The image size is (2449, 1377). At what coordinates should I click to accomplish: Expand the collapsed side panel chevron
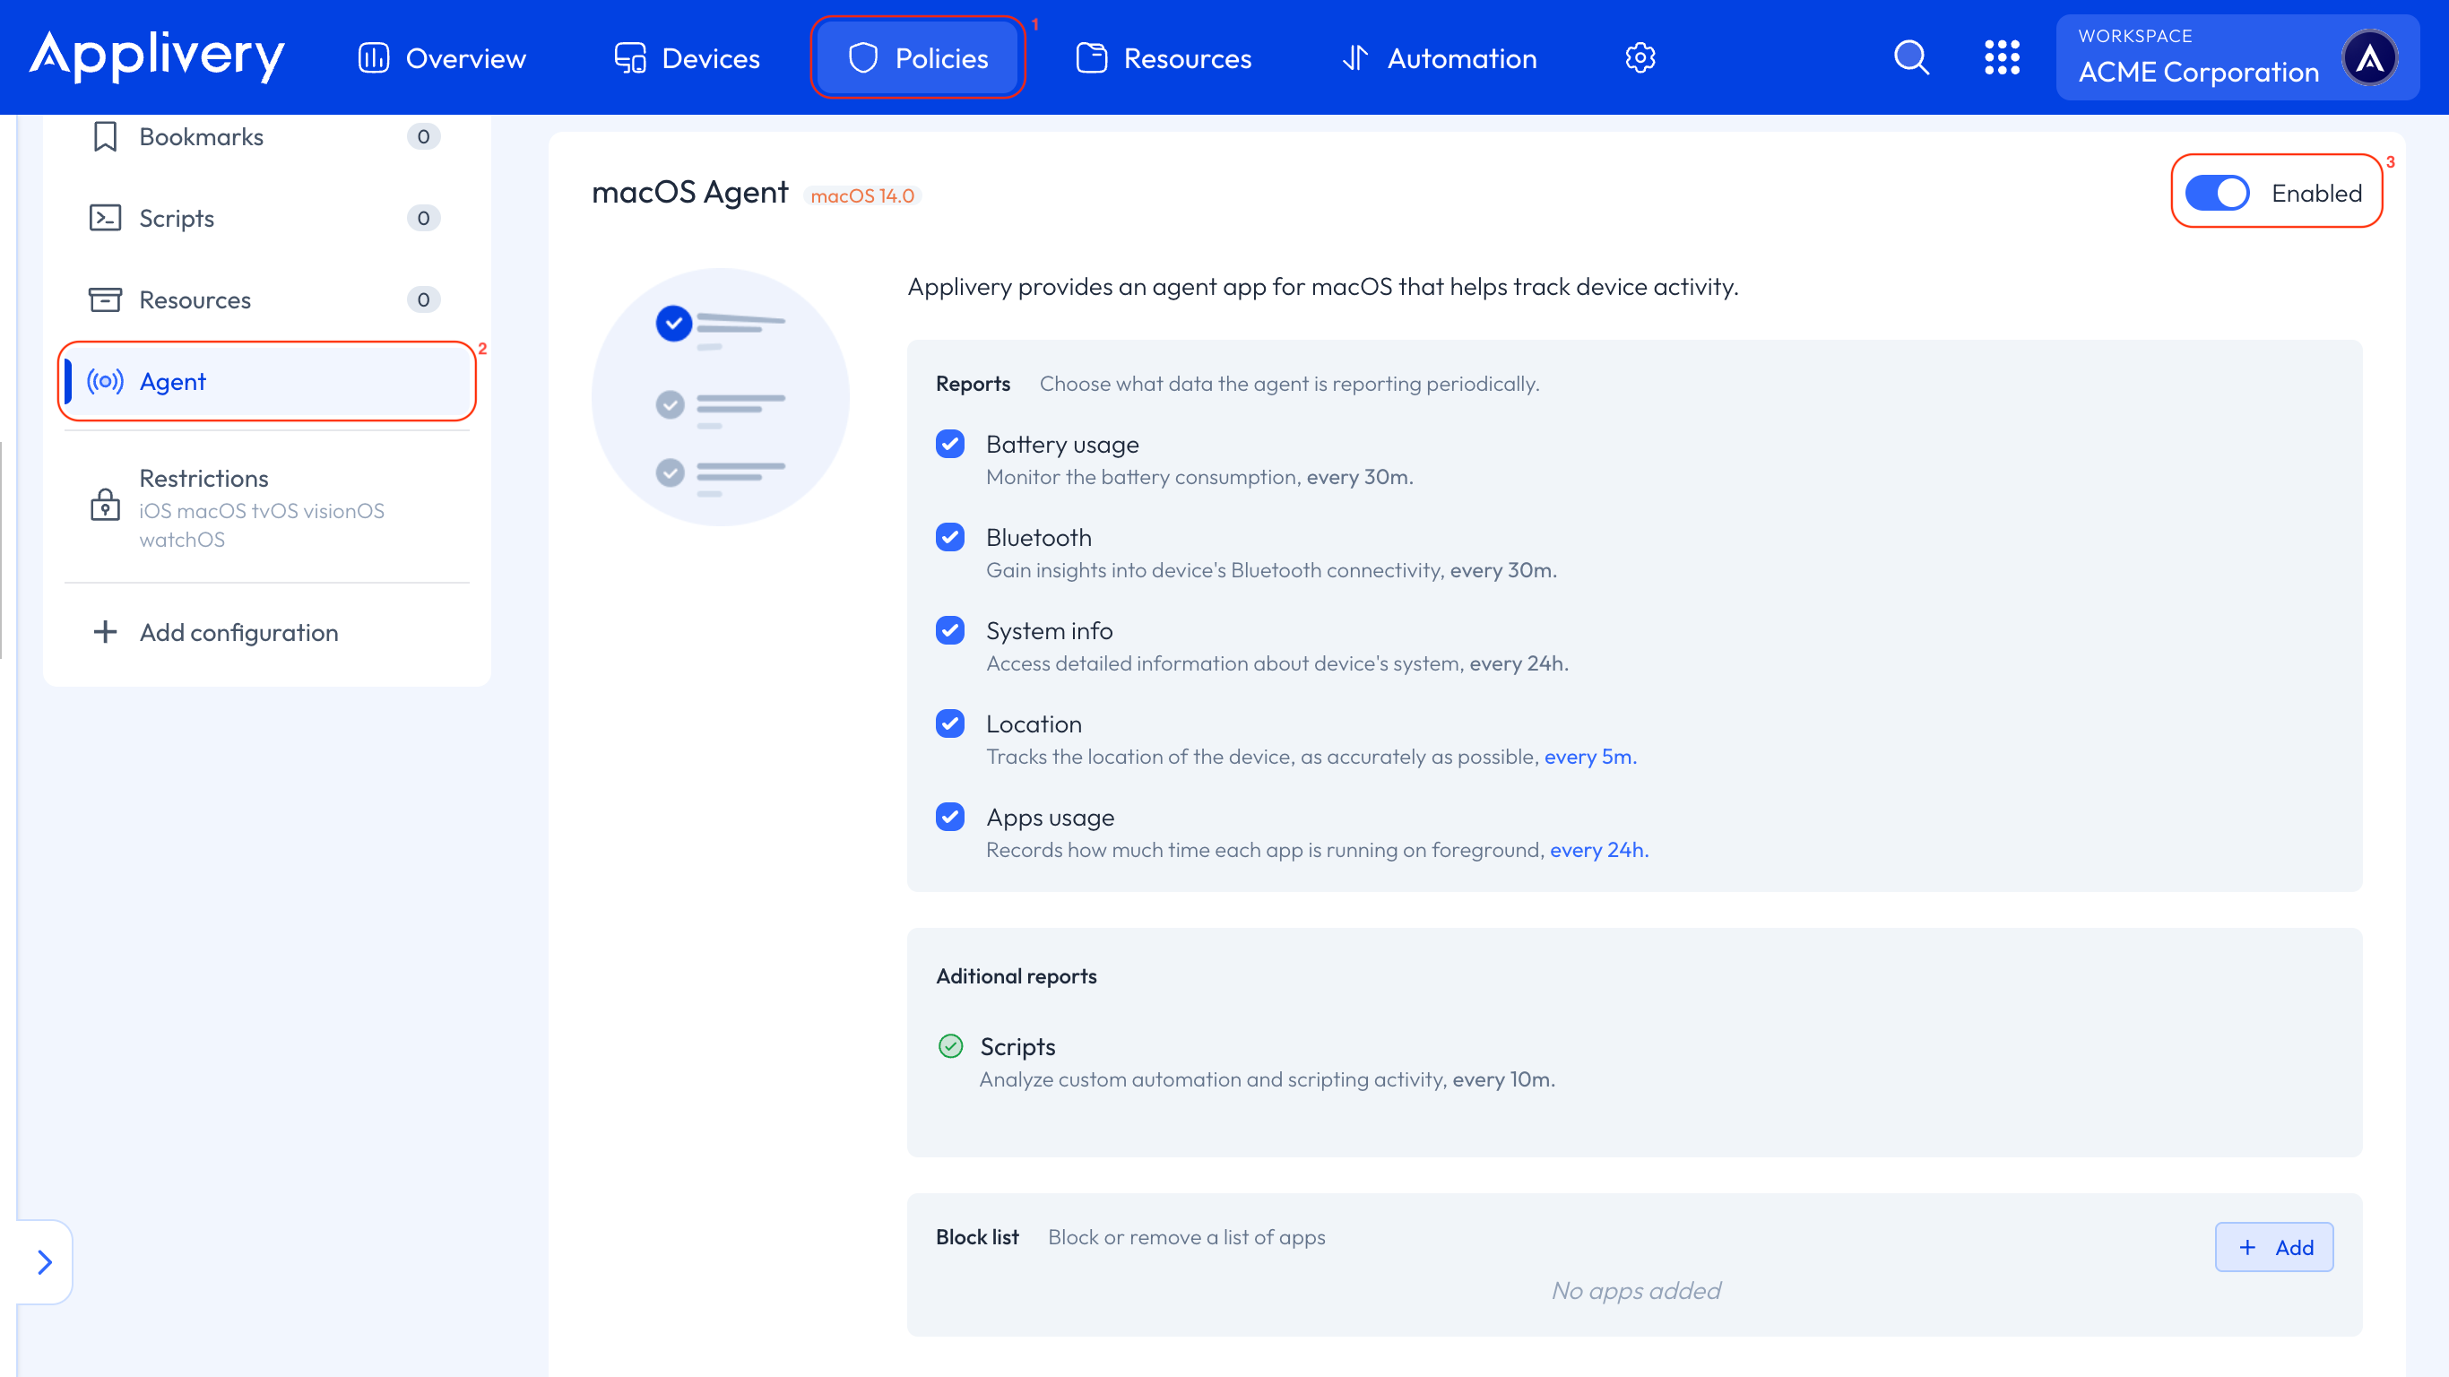pyautogui.click(x=45, y=1262)
